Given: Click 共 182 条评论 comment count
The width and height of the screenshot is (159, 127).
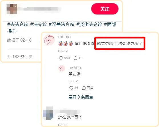Looking at the screenshot, I should tap(20, 57).
